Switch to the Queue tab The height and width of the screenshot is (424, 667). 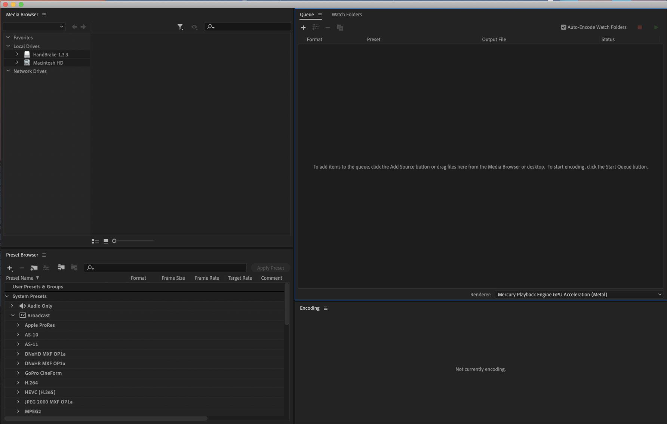(x=307, y=15)
